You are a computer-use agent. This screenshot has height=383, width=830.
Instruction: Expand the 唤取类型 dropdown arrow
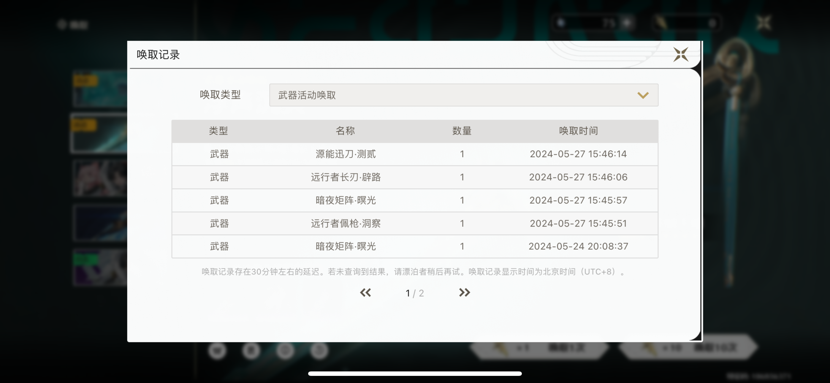click(x=643, y=95)
